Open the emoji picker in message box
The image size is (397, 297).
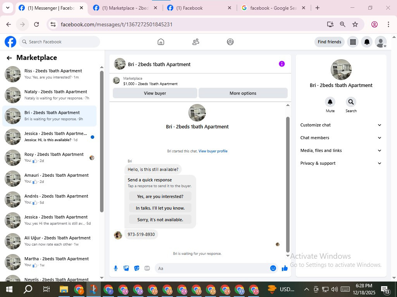pos(273,268)
